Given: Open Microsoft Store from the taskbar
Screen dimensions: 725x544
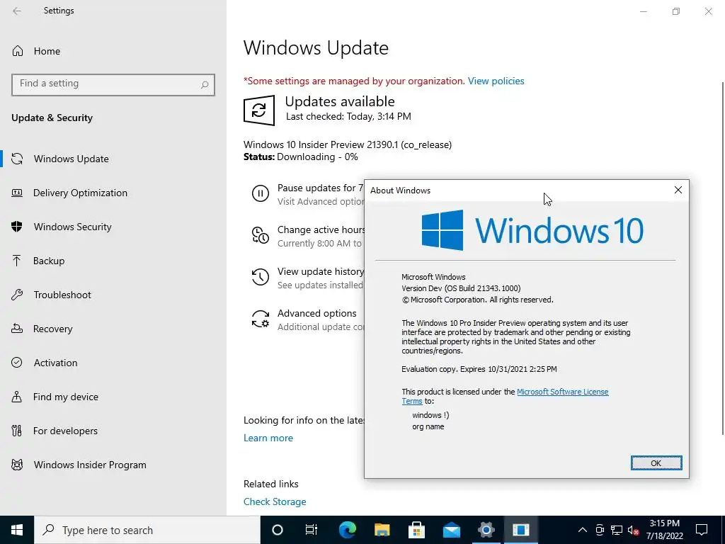Looking at the screenshot, I should point(416,530).
